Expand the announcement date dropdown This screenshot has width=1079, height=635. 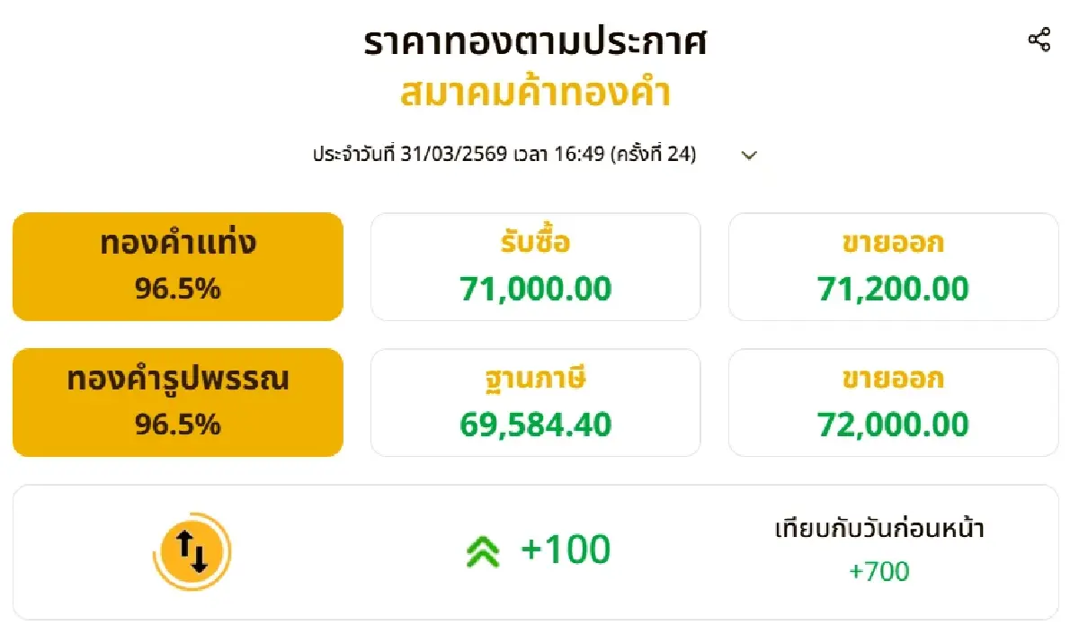click(749, 155)
